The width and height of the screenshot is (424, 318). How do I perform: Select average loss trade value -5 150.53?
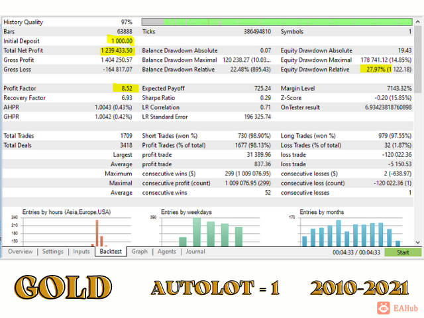tap(400, 164)
